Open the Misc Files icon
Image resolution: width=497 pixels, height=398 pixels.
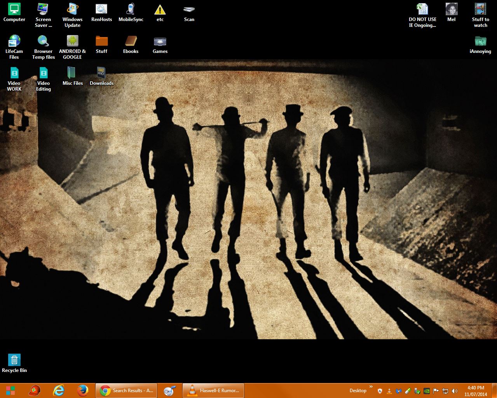click(x=72, y=77)
